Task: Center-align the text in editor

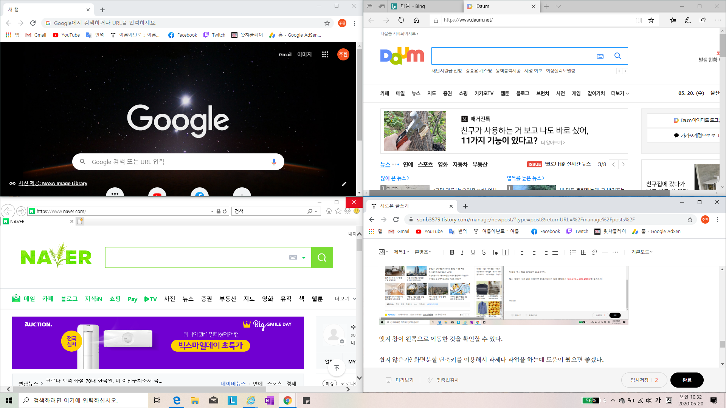Action: (x=534, y=252)
